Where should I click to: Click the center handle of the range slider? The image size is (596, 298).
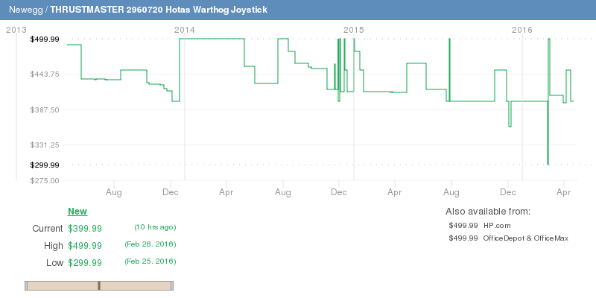coord(99,286)
